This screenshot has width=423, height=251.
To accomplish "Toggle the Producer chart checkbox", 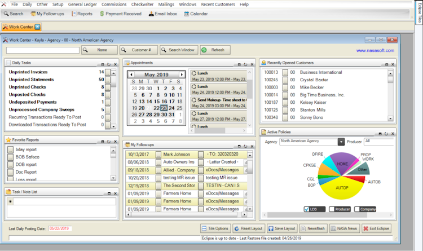I will click(332, 209).
